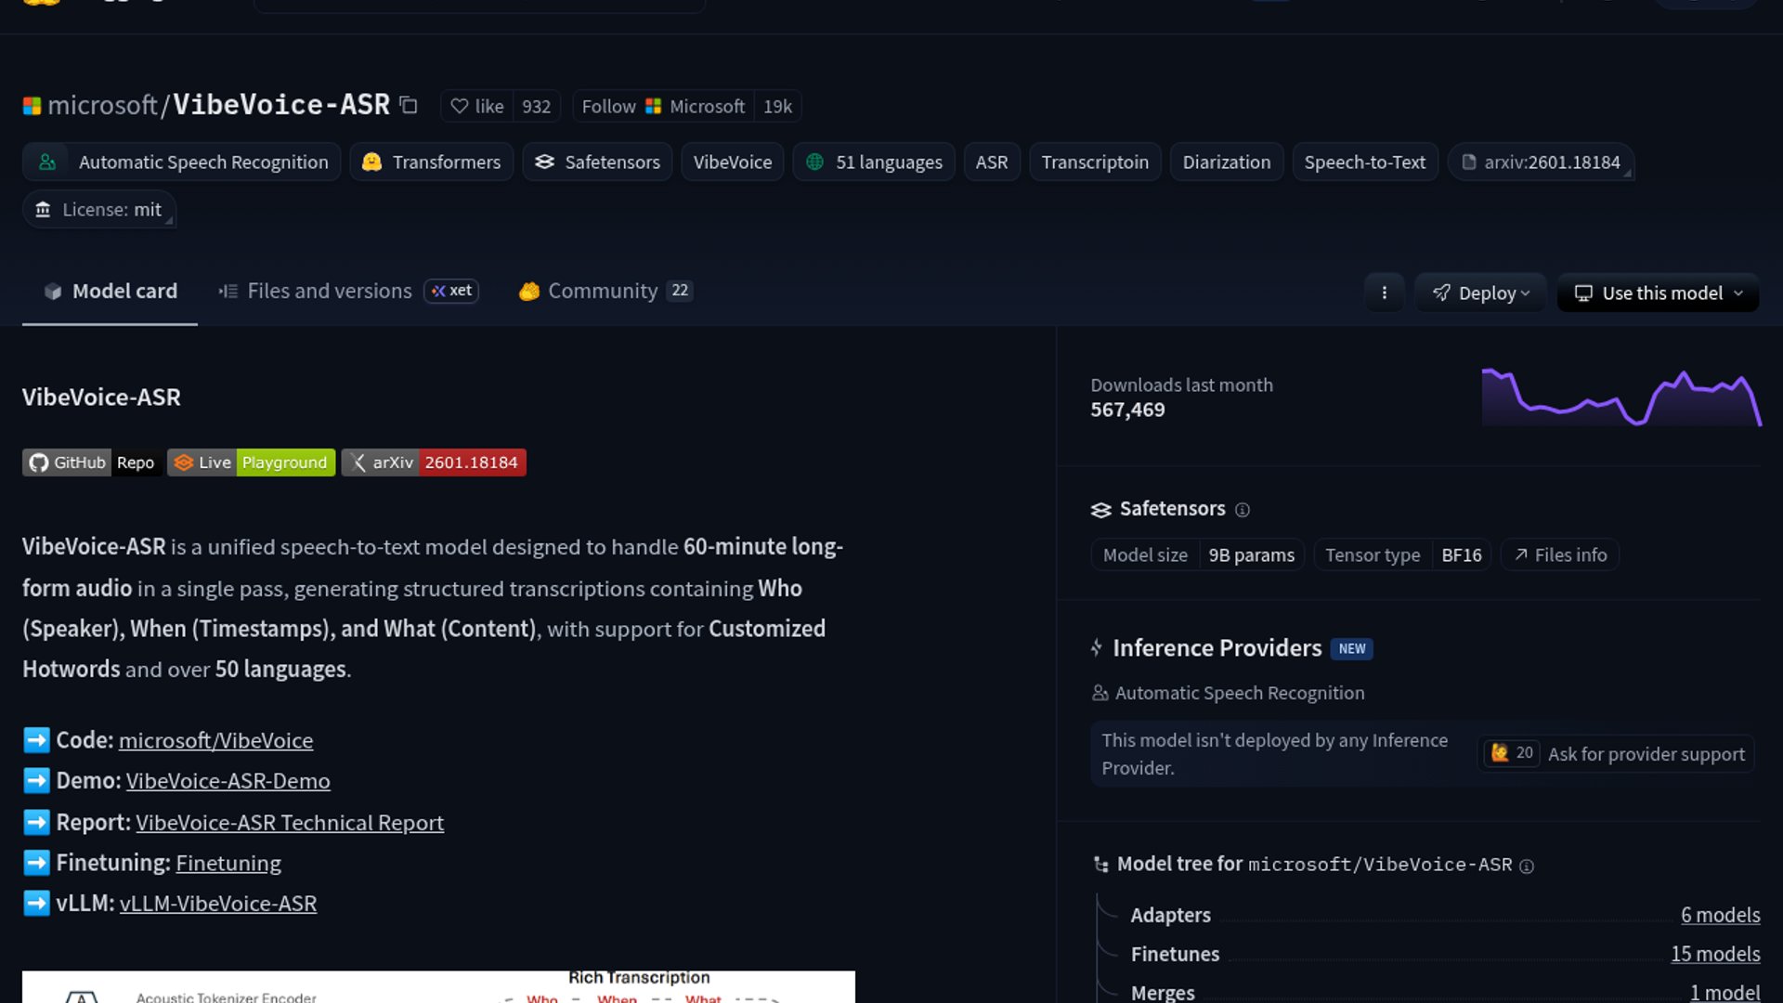Click the downloads last month chart

pos(1620,397)
